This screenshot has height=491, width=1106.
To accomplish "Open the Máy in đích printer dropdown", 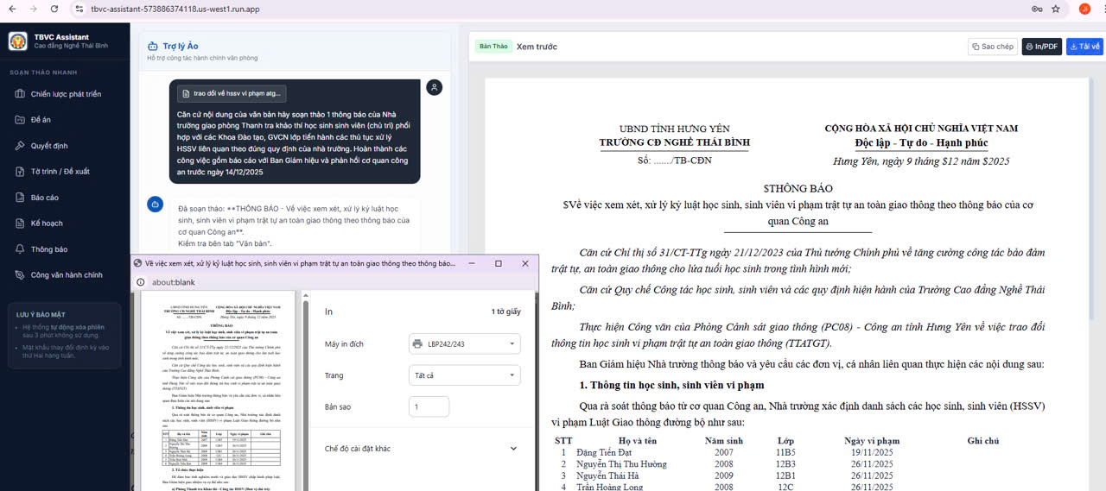I will 465,344.
